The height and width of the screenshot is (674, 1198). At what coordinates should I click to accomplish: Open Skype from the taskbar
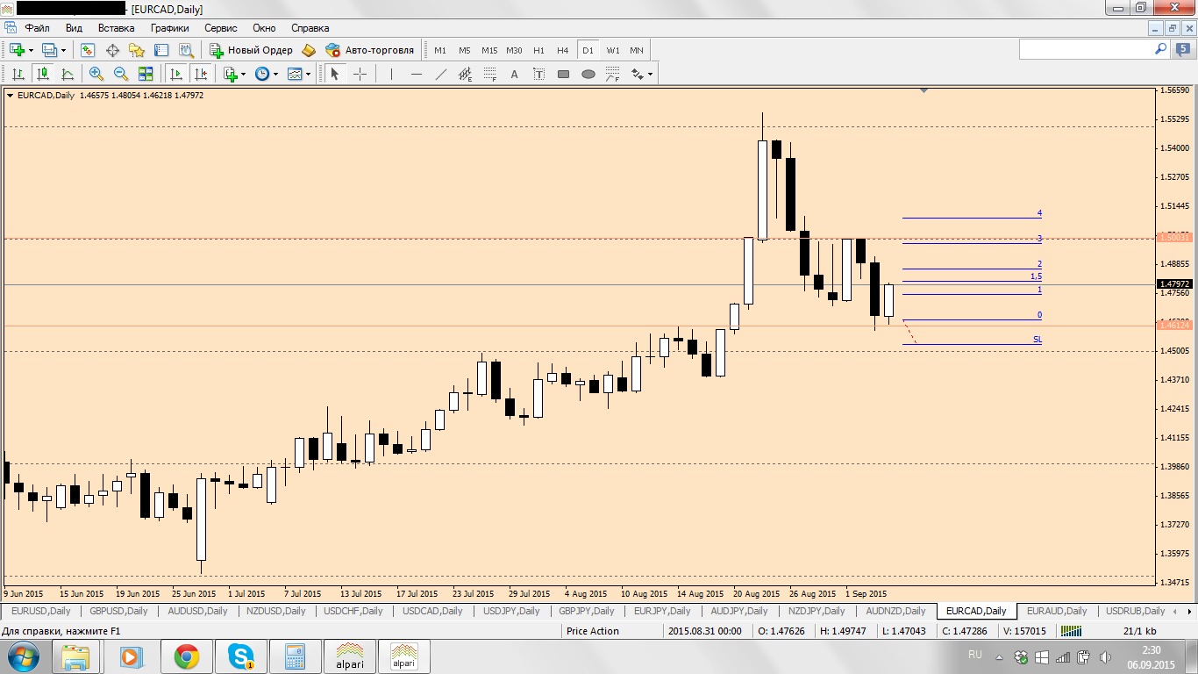tap(240, 656)
